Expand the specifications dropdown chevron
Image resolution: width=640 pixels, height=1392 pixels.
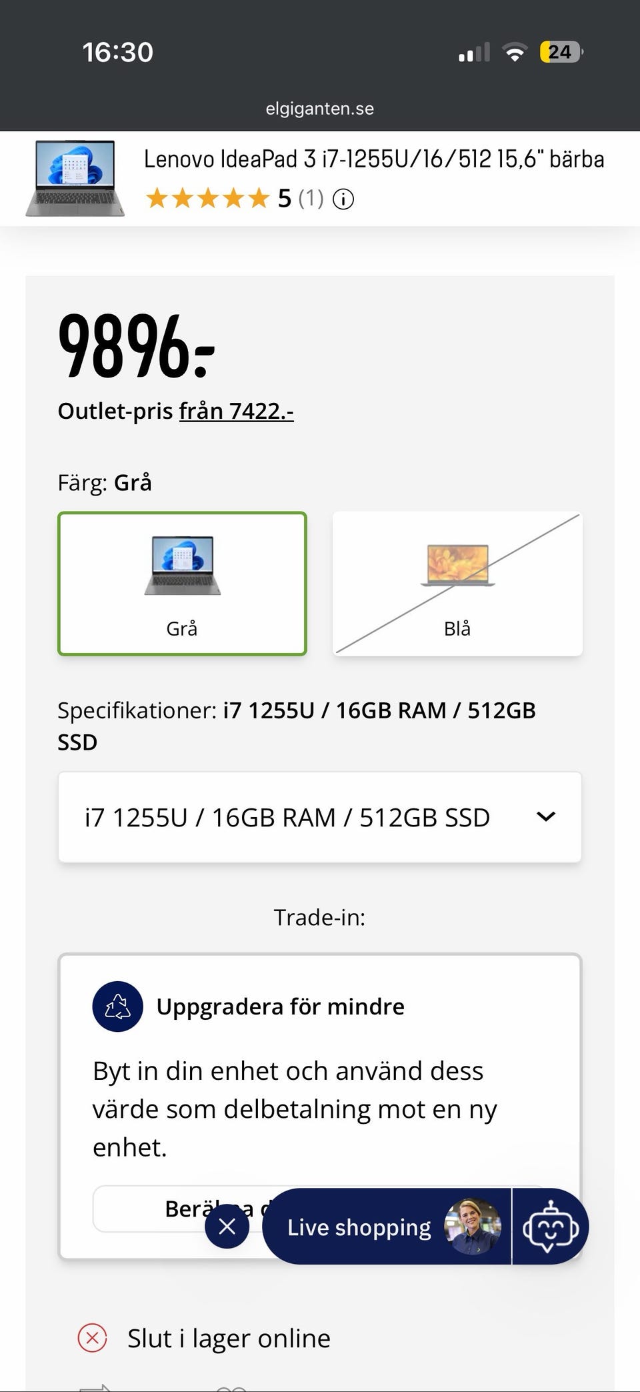[546, 817]
